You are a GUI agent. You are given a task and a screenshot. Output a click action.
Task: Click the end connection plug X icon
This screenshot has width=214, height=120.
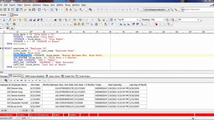coord(81,10)
